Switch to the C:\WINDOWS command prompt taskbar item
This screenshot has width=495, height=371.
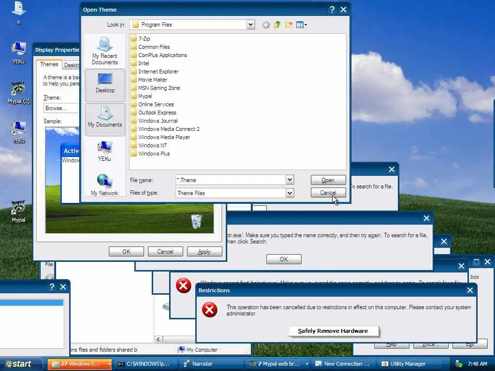(x=145, y=364)
